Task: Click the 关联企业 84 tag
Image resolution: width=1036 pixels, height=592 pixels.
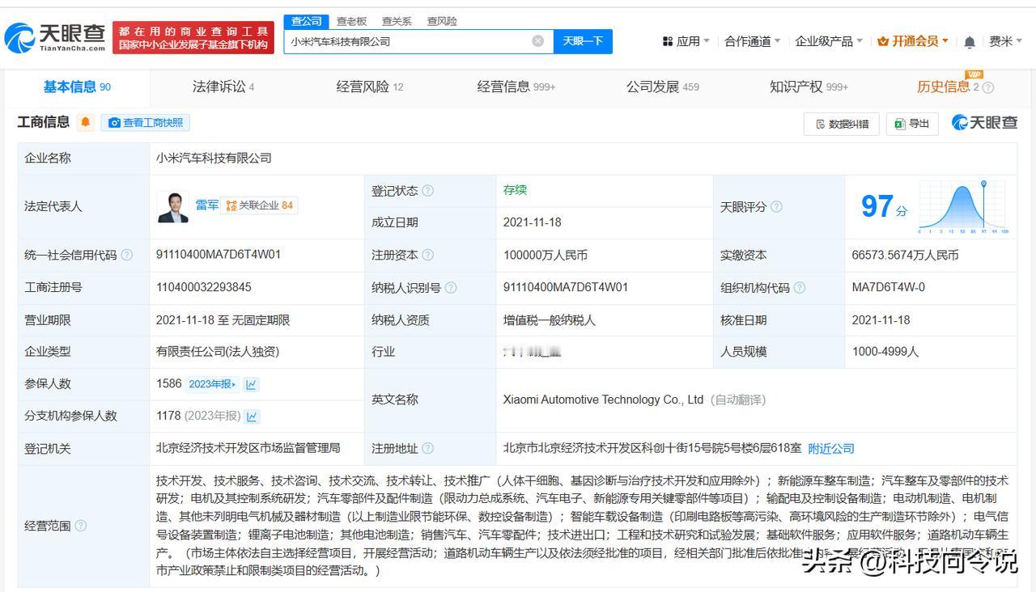Action: 259,205
